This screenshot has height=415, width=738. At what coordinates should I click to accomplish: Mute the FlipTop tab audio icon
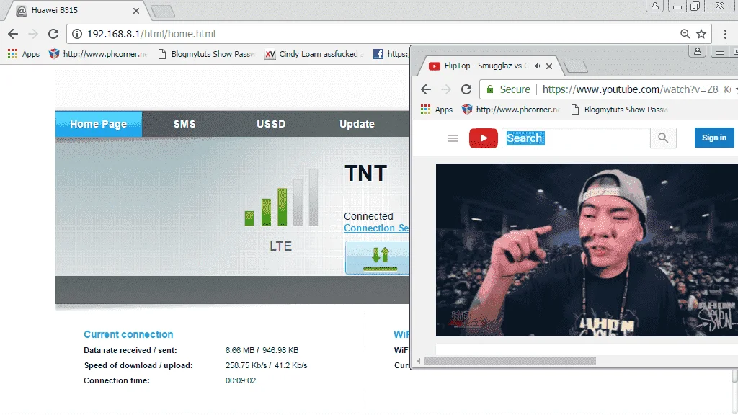(538, 66)
